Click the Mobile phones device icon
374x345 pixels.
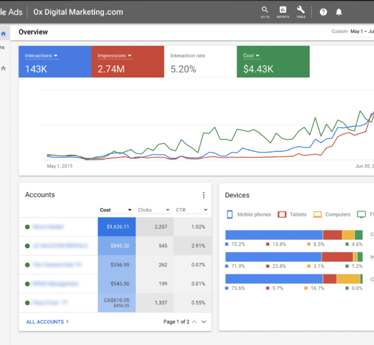[x=230, y=215]
